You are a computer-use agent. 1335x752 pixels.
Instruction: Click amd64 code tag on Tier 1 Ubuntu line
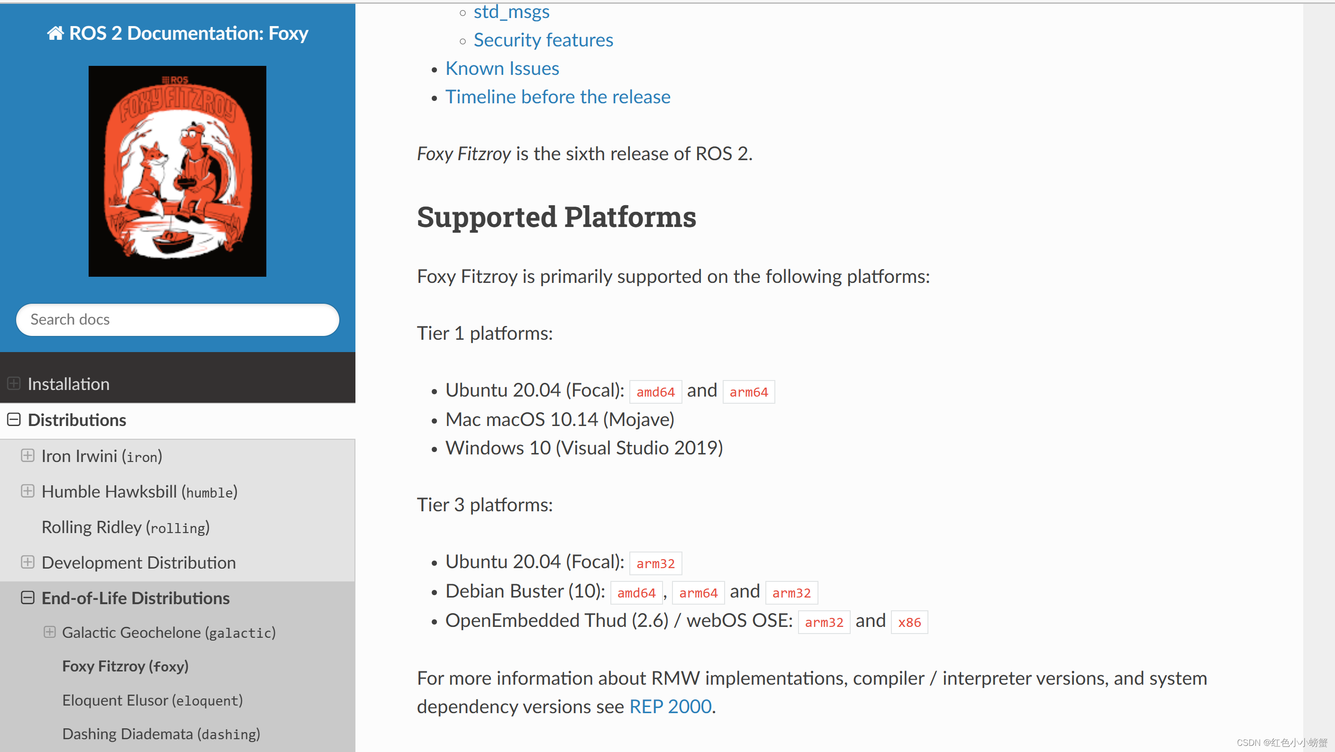655,392
